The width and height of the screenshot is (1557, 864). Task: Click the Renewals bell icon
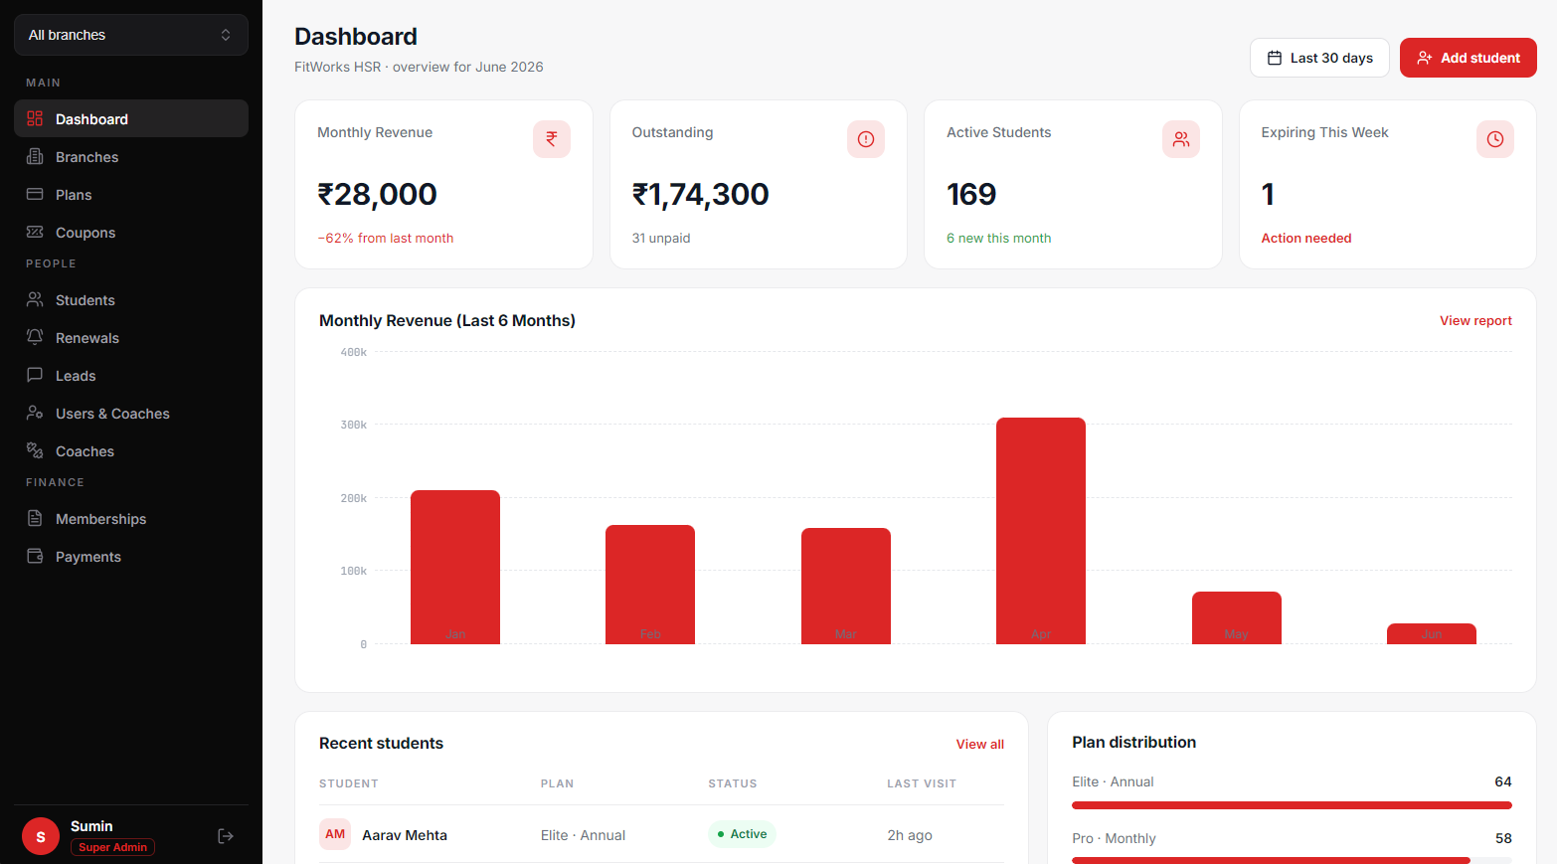[x=35, y=337]
